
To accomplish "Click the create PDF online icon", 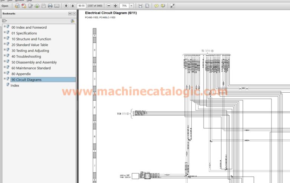I will pos(17,6).
